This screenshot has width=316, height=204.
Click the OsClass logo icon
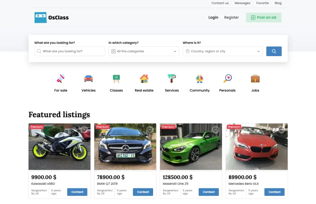tap(40, 18)
